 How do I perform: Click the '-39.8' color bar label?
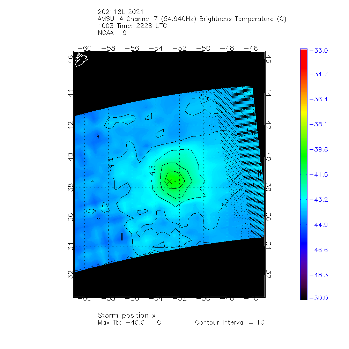(319, 150)
